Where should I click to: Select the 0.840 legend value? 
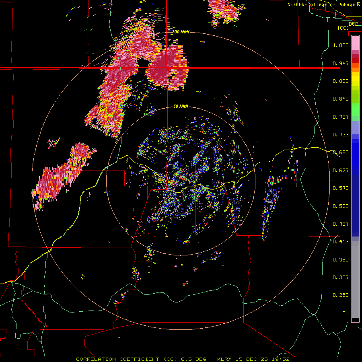[341, 99]
